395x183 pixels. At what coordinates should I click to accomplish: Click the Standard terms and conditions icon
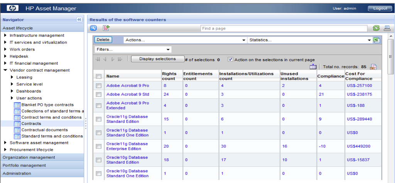[x=17, y=136]
